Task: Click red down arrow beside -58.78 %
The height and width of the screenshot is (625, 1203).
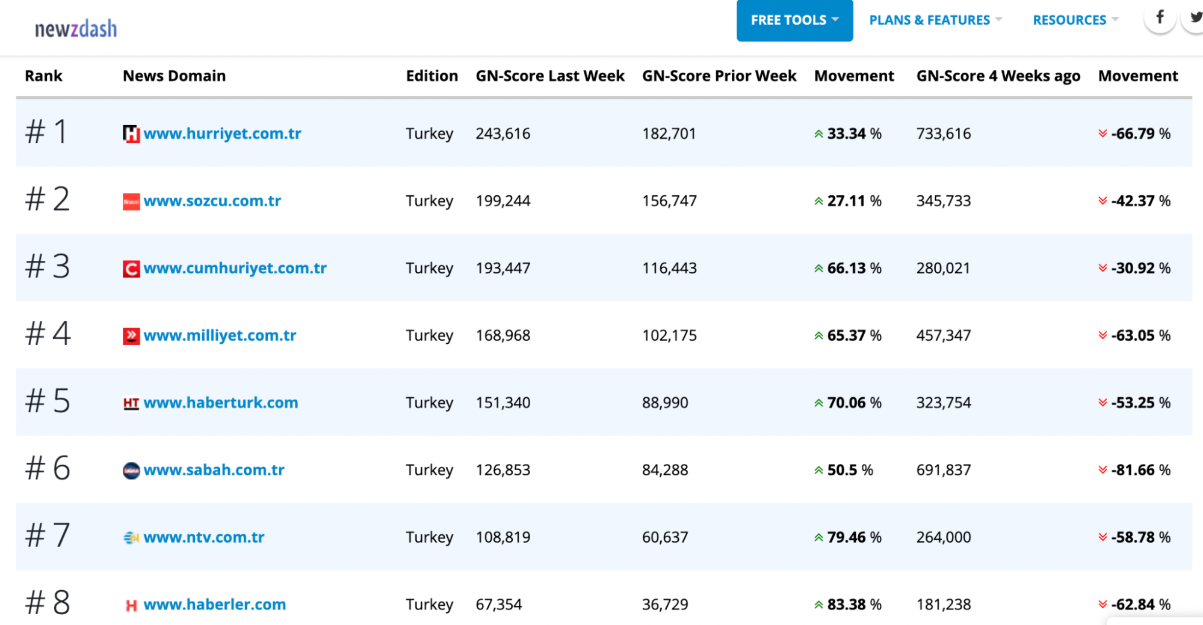Action: [x=1102, y=537]
